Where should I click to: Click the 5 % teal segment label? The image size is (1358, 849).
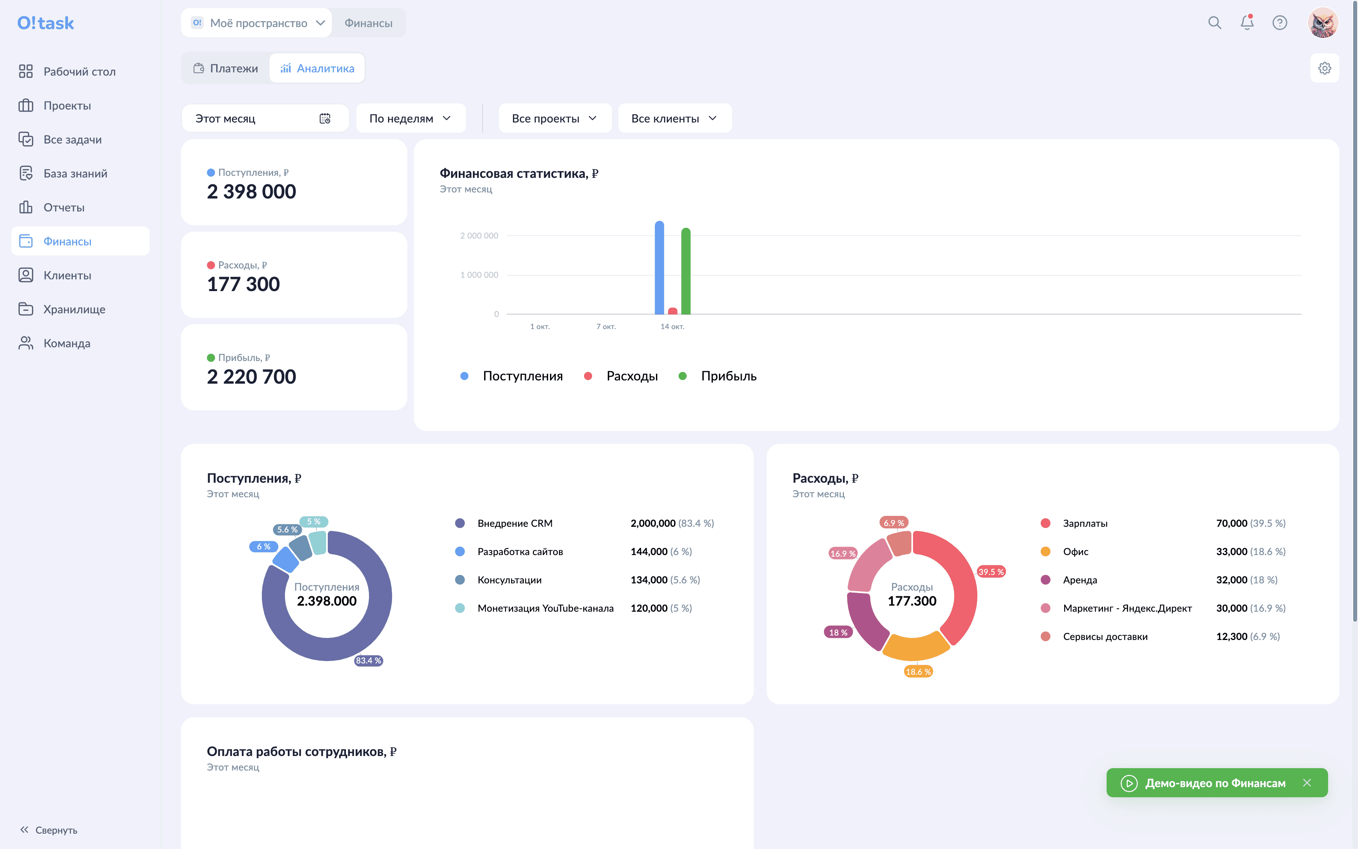(x=314, y=522)
